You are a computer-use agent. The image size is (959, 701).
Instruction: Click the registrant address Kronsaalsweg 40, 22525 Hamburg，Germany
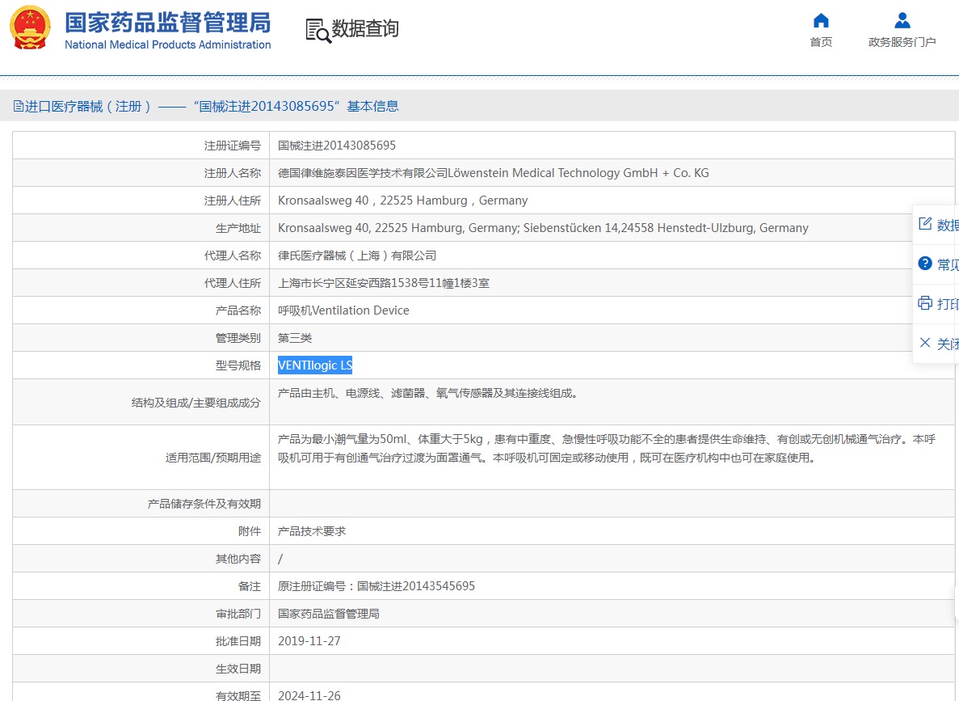402,201
